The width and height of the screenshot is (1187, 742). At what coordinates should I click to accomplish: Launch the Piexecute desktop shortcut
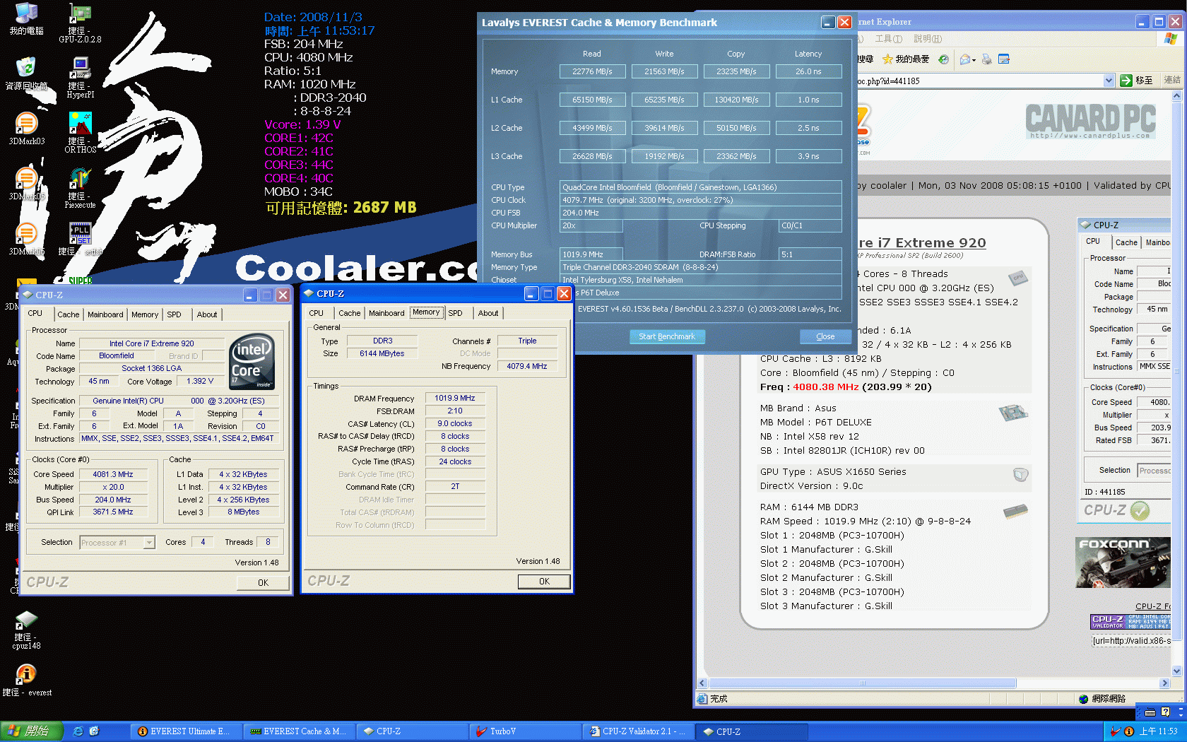click(x=80, y=188)
